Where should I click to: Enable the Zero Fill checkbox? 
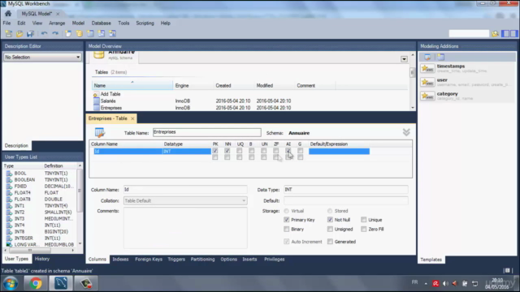coord(364,229)
